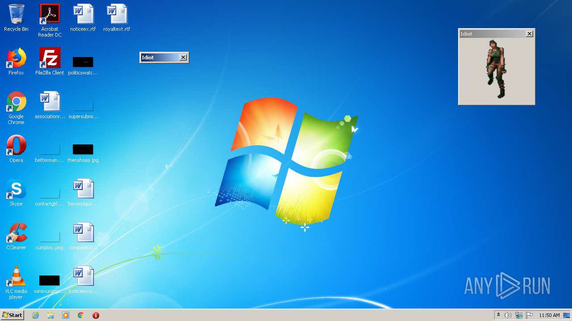Image resolution: width=572 pixels, height=321 pixels.
Task: Select cumplay.png image file
Action: pos(50,240)
